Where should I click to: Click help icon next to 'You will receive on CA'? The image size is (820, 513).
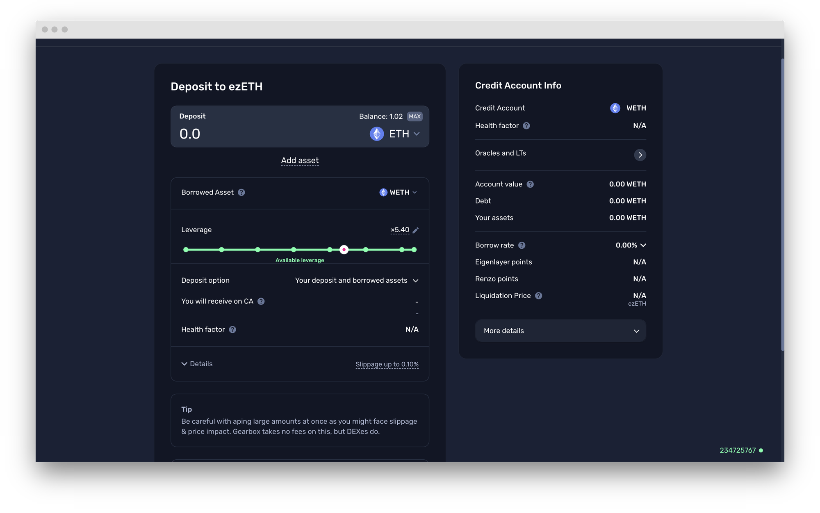[x=261, y=301]
